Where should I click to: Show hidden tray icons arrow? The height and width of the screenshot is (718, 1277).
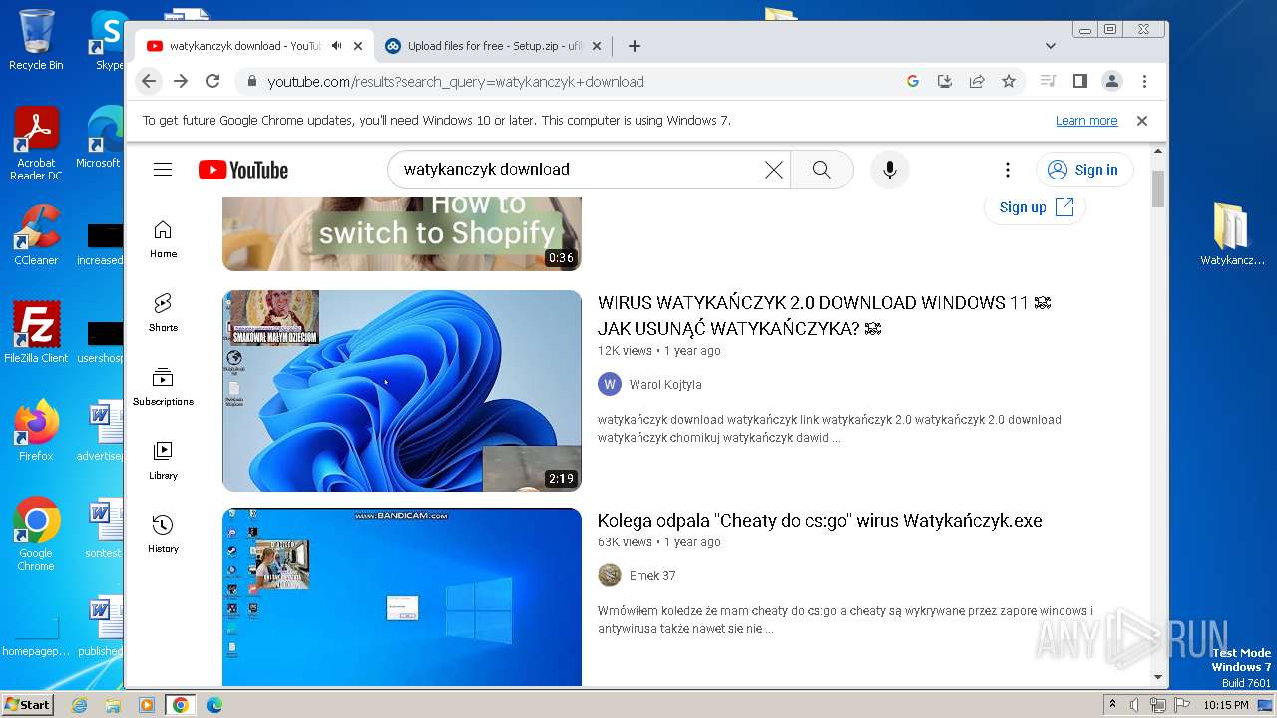click(x=1112, y=705)
